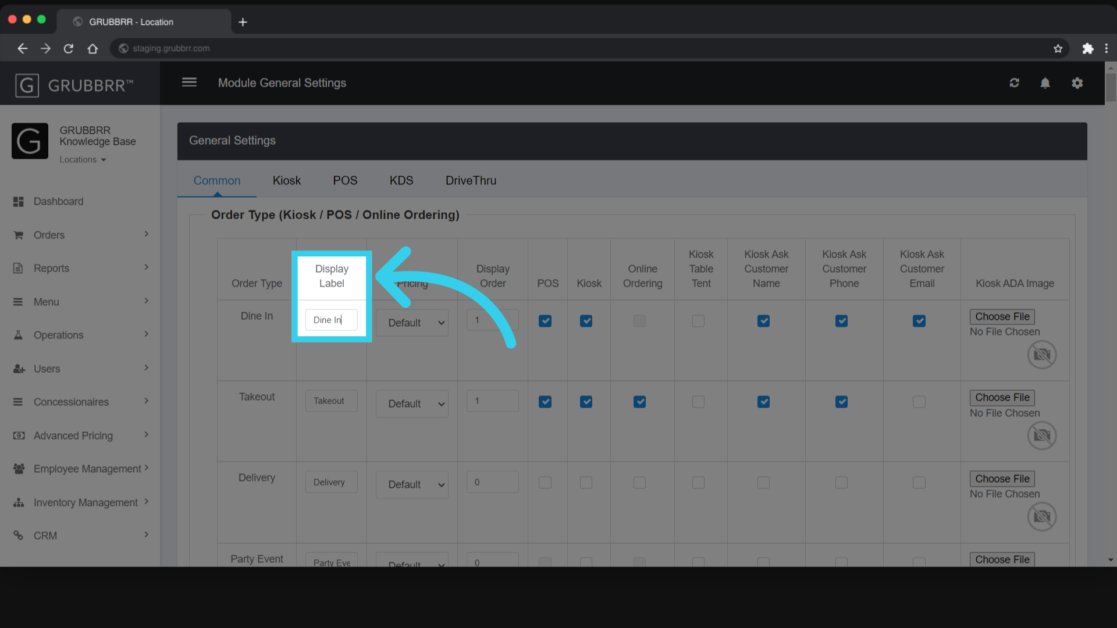The width and height of the screenshot is (1117, 628).
Task: Open Delivery Pricing dropdown
Action: pyautogui.click(x=412, y=484)
